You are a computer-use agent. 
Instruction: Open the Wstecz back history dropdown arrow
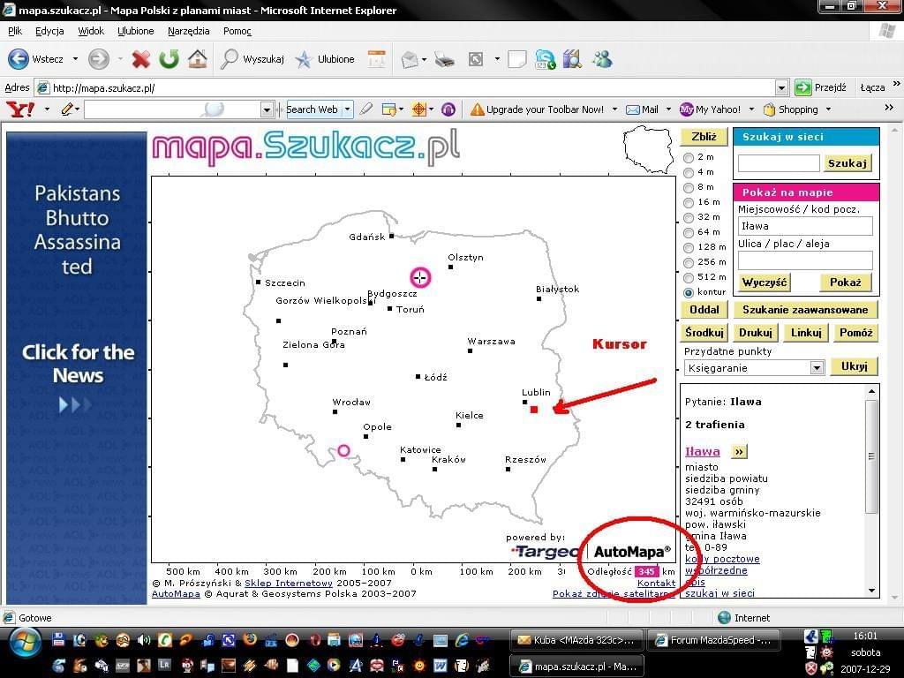click(75, 59)
